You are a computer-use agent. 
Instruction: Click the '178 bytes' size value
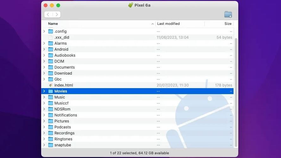pos(223,85)
